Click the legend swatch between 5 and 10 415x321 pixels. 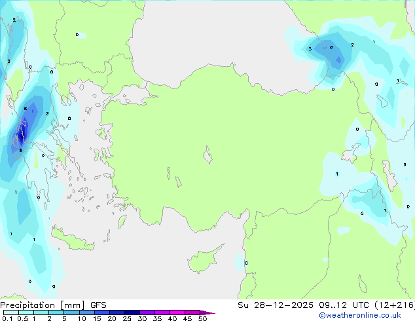coord(71,312)
